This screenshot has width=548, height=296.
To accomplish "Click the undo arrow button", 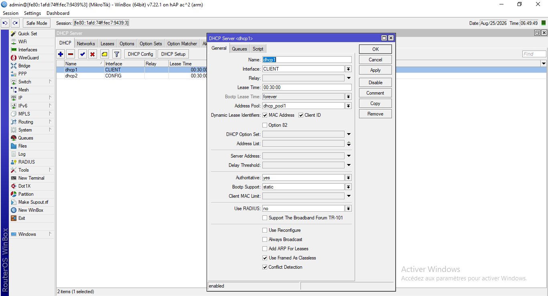I will (x=5, y=23).
